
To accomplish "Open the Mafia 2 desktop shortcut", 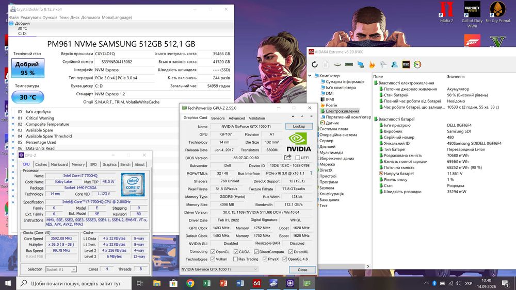I will click(x=446, y=12).
